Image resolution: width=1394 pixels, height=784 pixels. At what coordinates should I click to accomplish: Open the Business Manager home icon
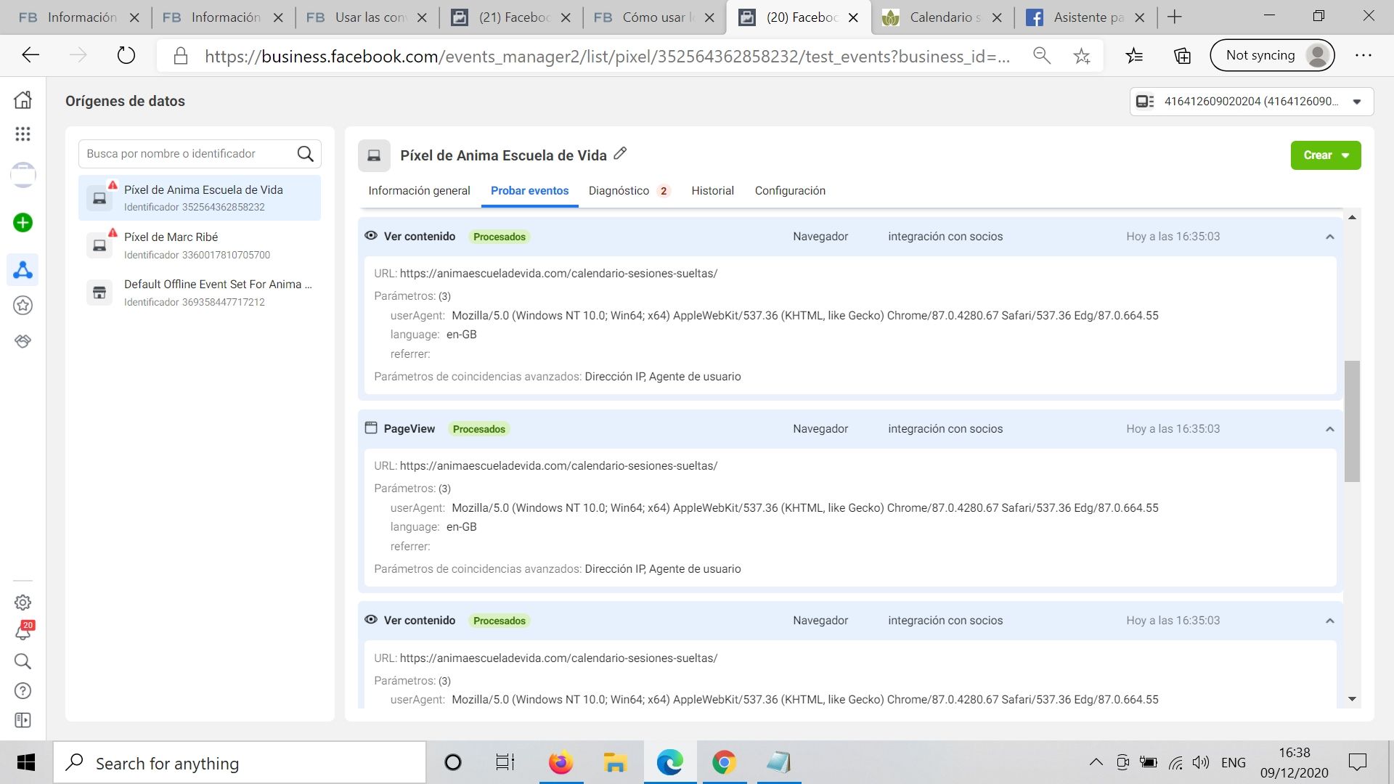(23, 99)
